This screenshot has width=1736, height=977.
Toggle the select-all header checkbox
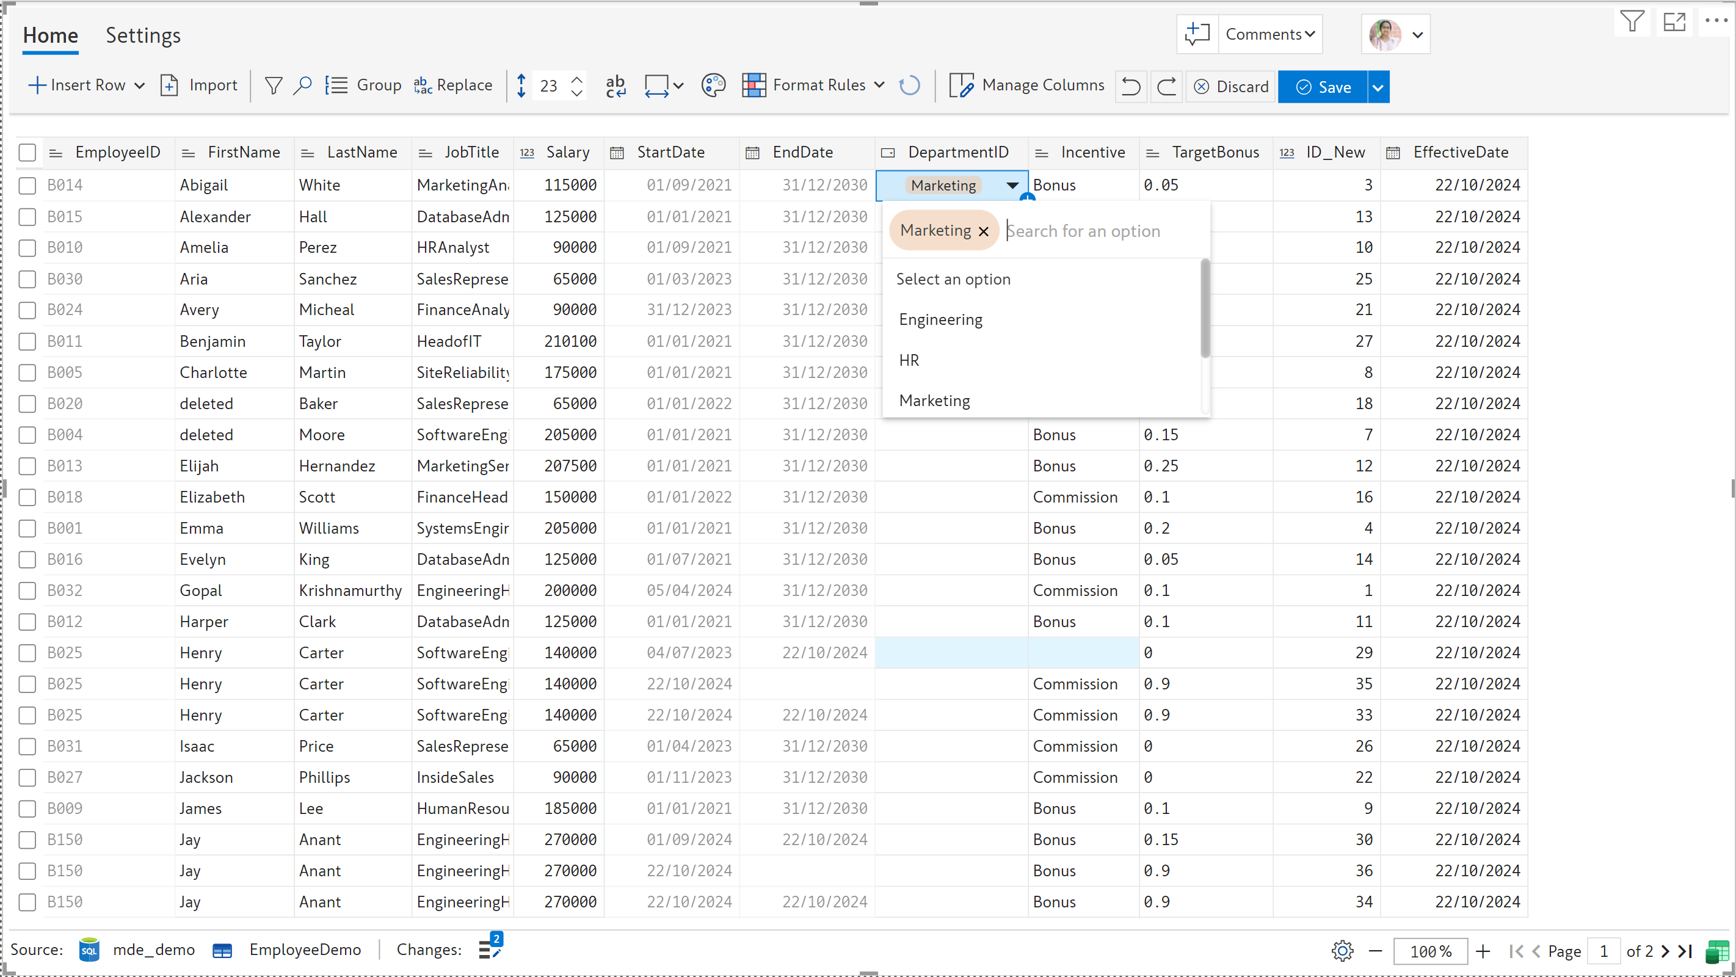click(x=27, y=152)
